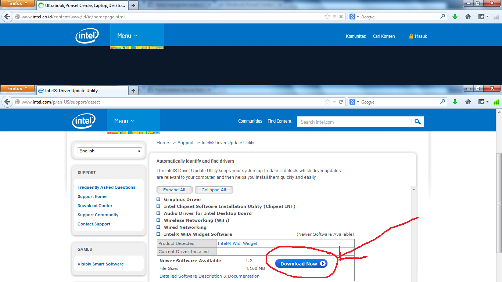Screen dimensions: 502x282
Task: Open Firefox menu button in lower window
Action: [x=17, y=88]
